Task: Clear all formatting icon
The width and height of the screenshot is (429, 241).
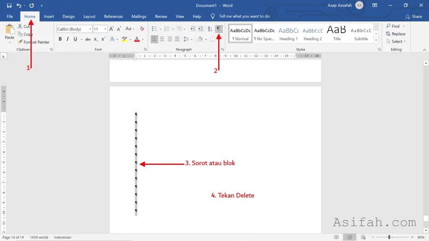Action: [142, 29]
